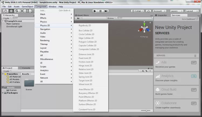Select Rigidbody 2D from submenu

pyautogui.click(x=85, y=26)
